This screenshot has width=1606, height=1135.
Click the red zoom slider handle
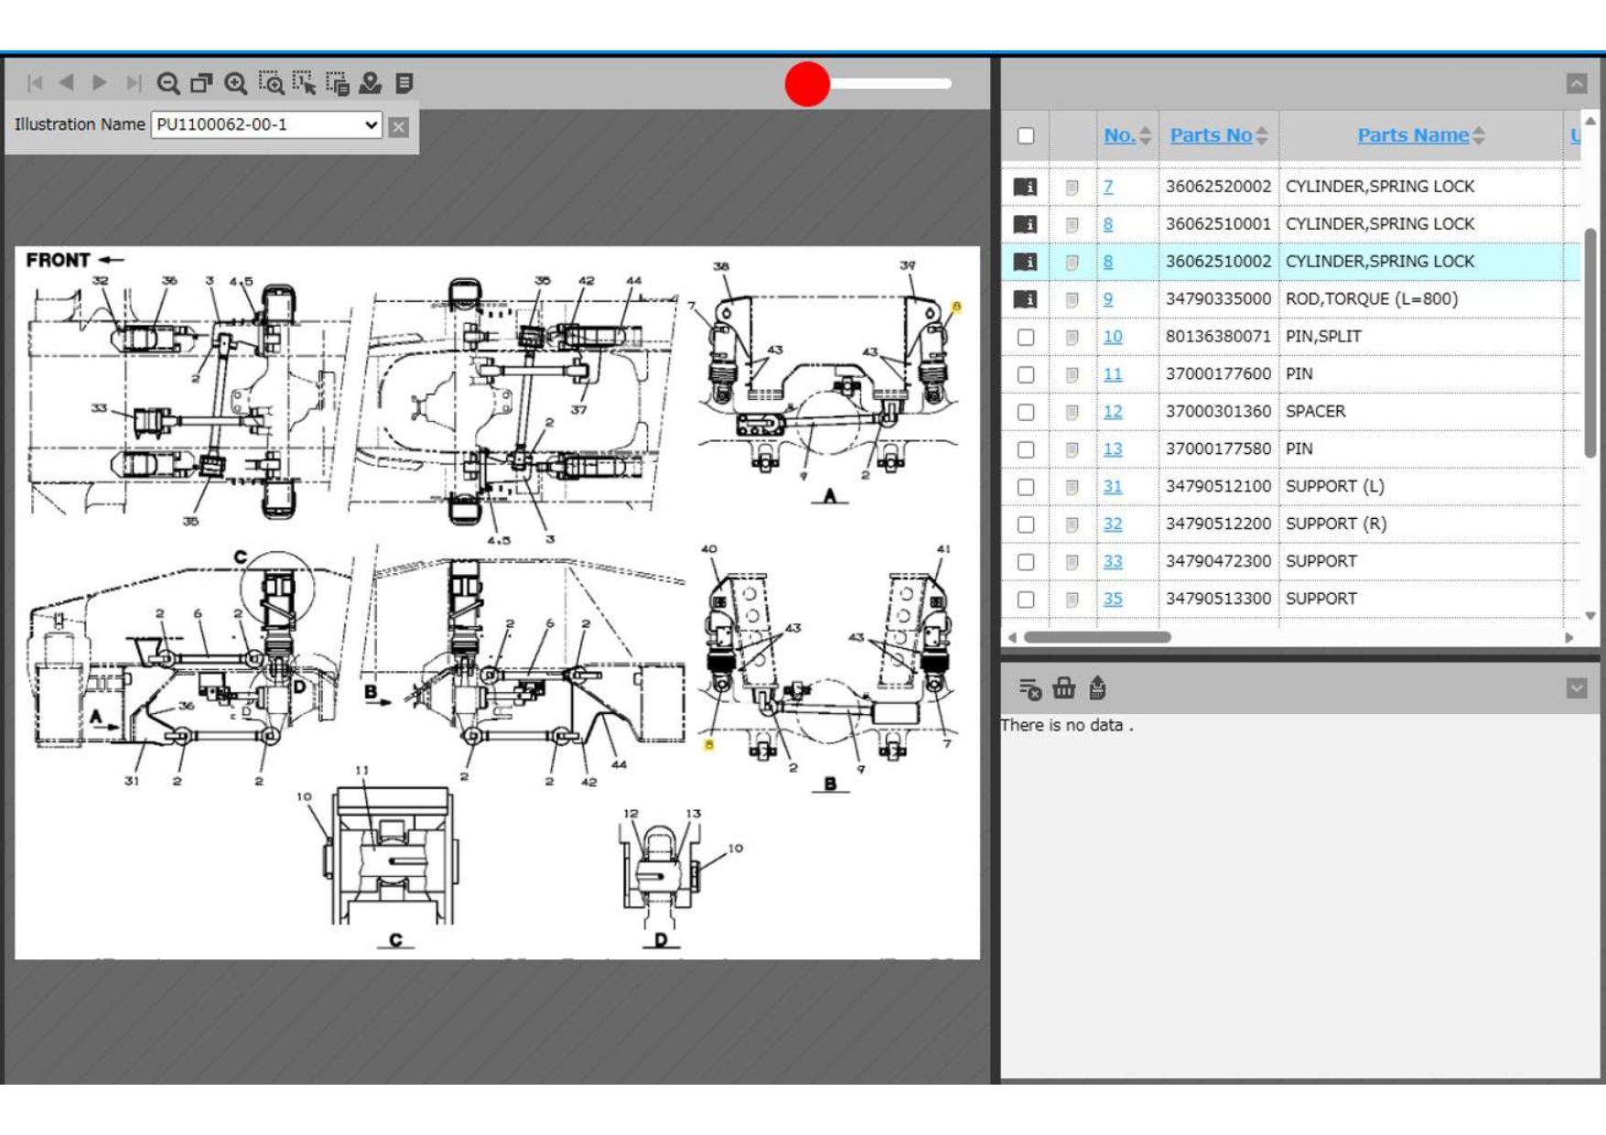tap(807, 84)
